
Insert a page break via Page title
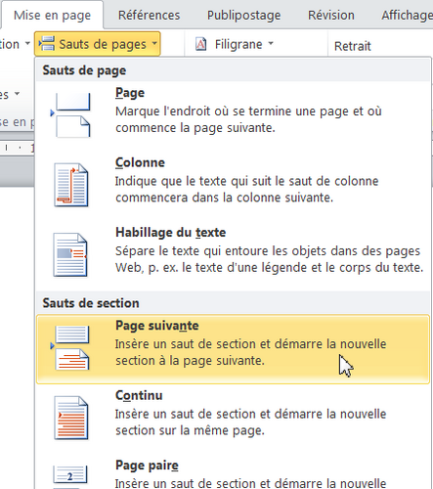pyautogui.click(x=130, y=93)
